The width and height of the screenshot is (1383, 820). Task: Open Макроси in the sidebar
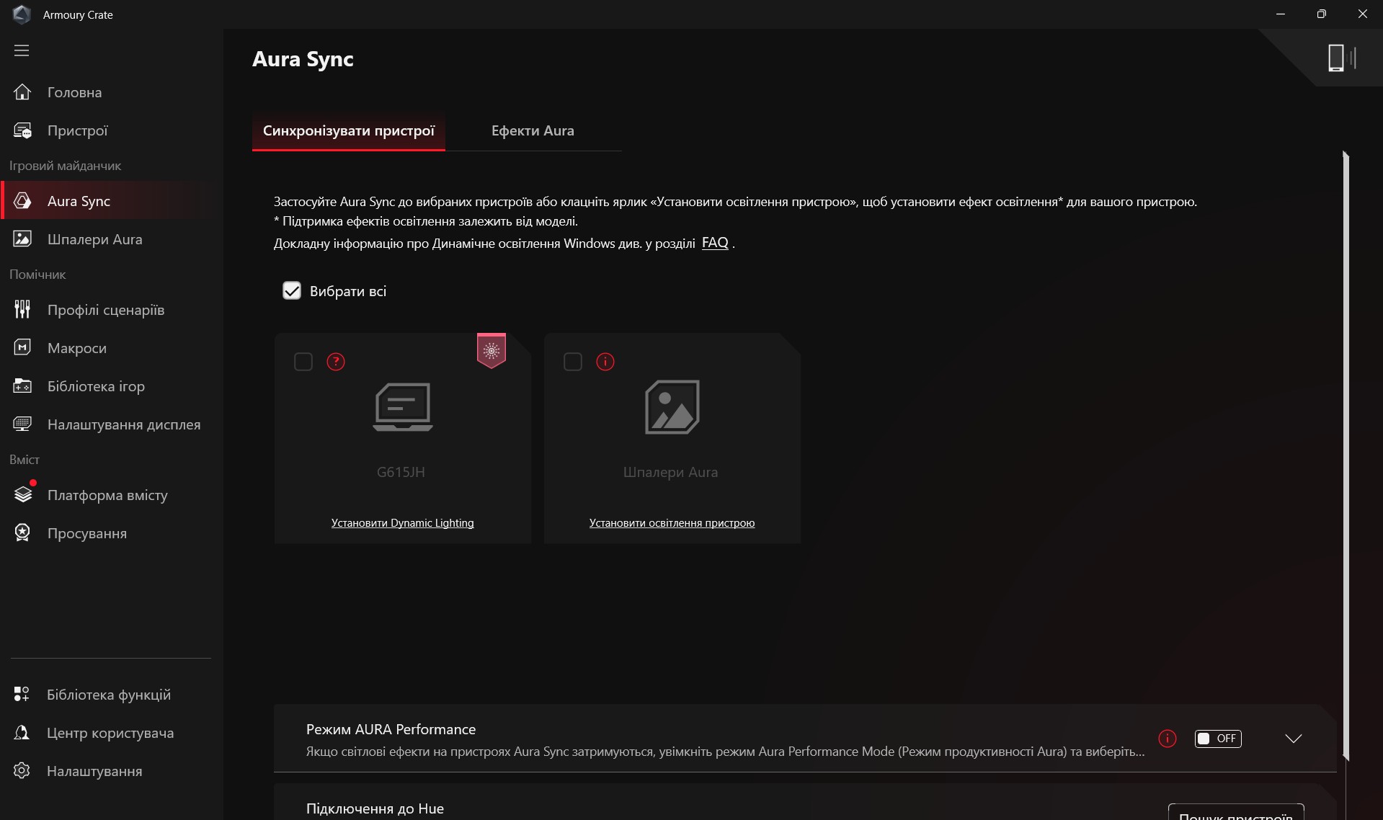point(76,348)
